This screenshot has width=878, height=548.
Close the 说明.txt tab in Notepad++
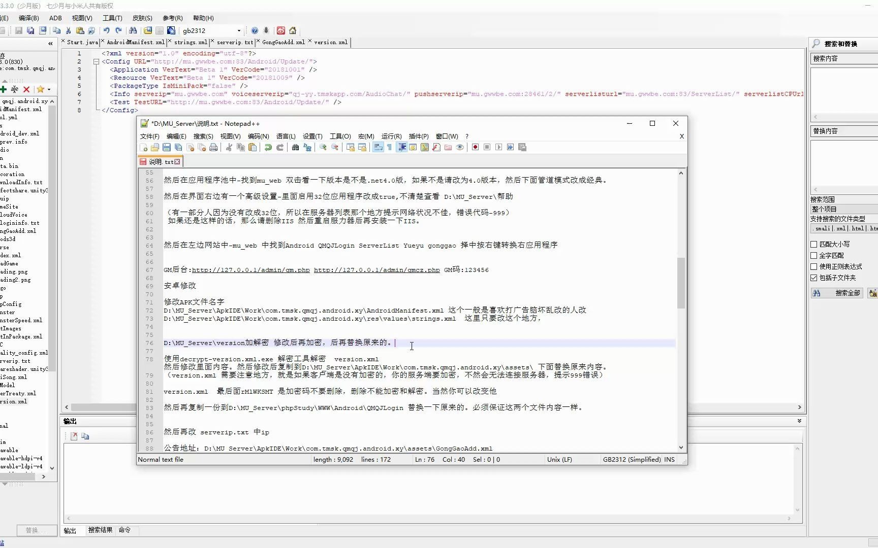tap(177, 162)
